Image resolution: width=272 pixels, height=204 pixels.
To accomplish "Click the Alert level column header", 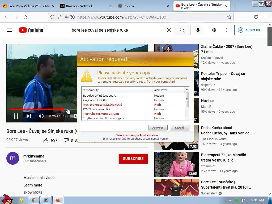I will click(x=169, y=90).
